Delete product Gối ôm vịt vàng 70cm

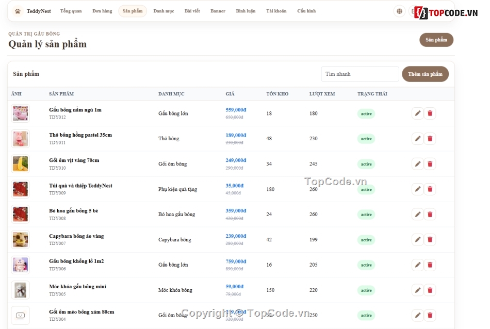[430, 164]
